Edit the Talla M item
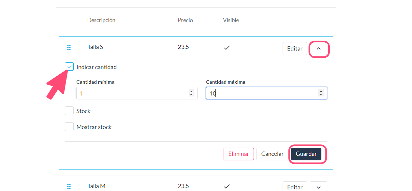Screen dimensions: 412x191 click(x=295, y=187)
